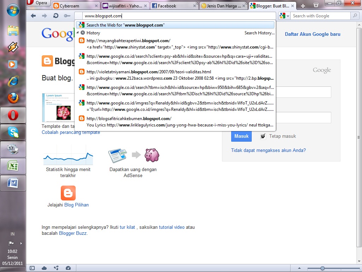Launch Winamp lightning taskbar icon
This screenshot has height=272, width=362.
pos(13,47)
